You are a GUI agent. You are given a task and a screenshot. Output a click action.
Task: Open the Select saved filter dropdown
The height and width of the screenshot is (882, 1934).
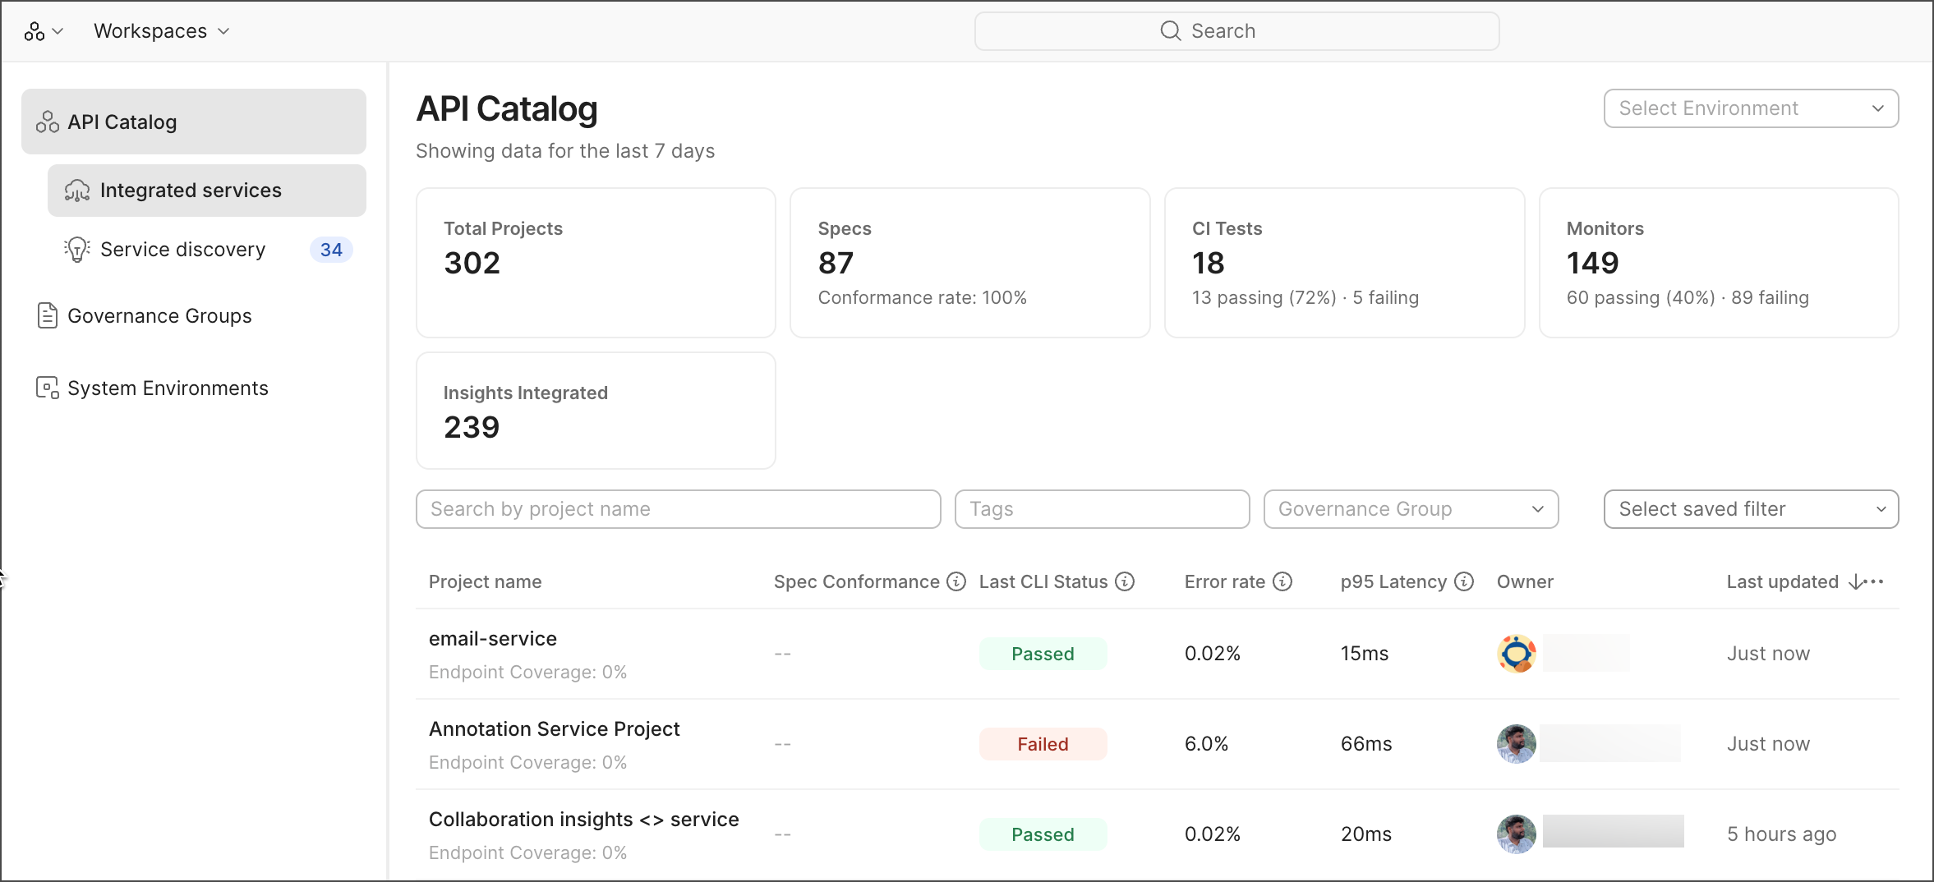tap(1751, 509)
